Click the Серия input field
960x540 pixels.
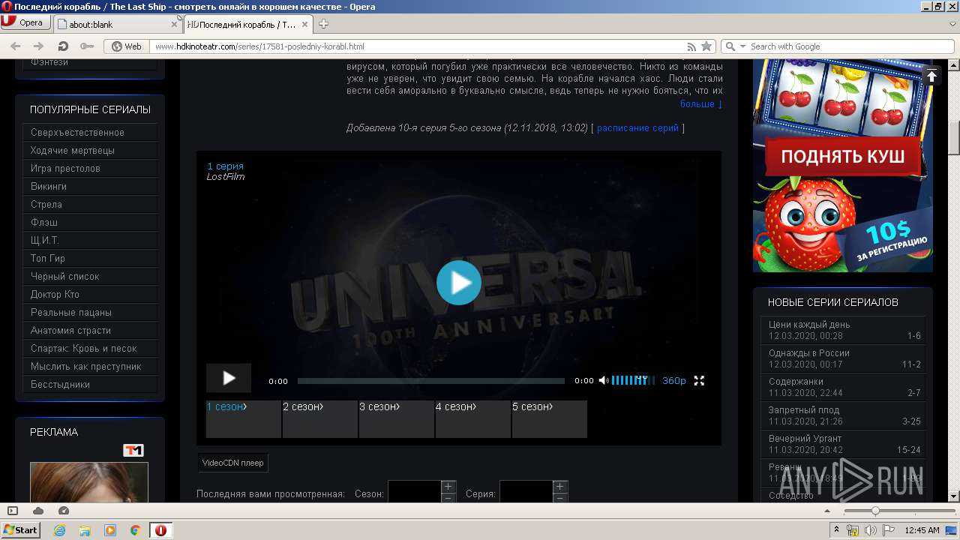526,492
